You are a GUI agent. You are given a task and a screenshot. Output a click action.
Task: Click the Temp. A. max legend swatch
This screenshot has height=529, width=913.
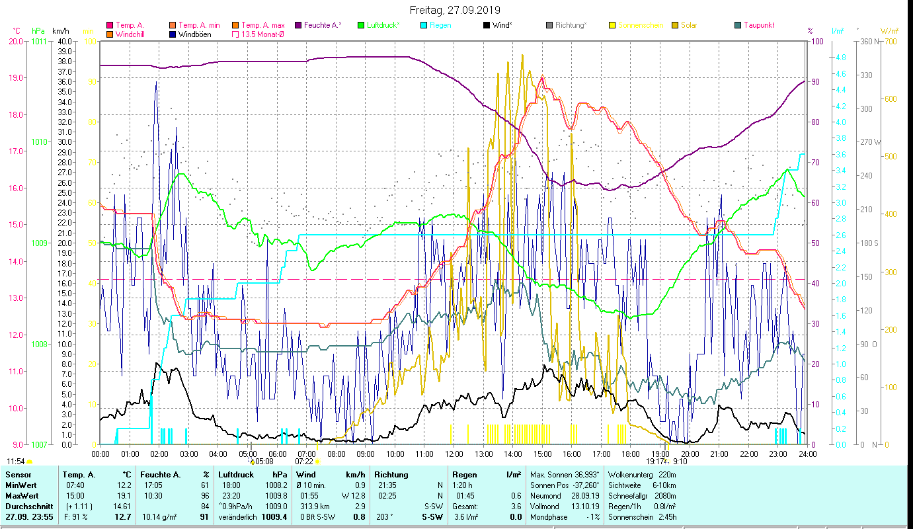pos(235,25)
